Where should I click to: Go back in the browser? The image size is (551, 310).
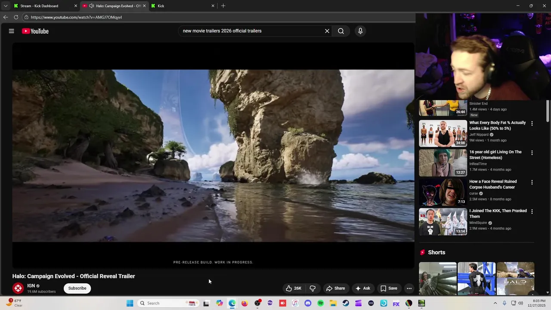(x=6, y=17)
